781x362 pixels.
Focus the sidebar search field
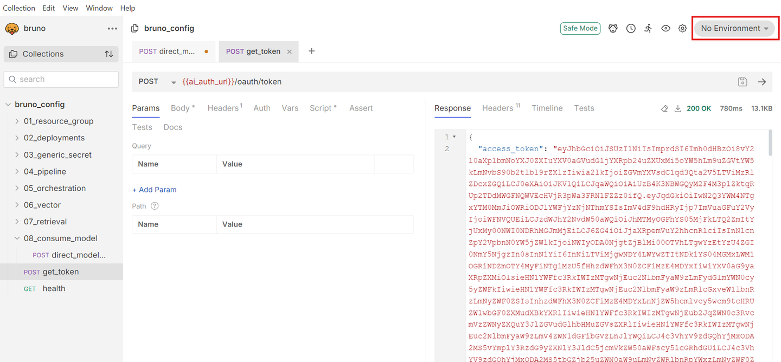[61, 79]
